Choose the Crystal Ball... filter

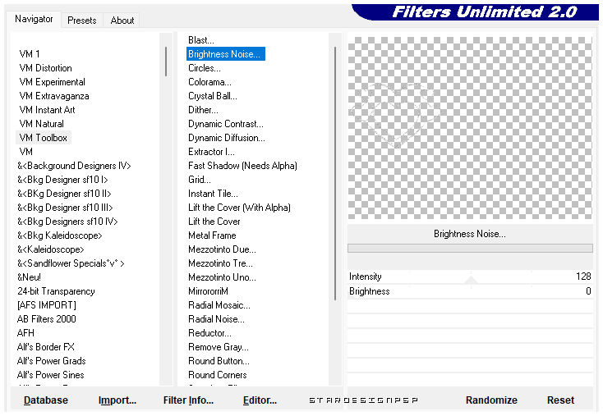[212, 96]
